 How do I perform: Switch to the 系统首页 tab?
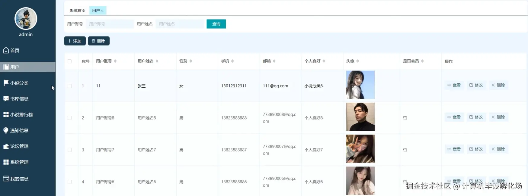[77, 11]
